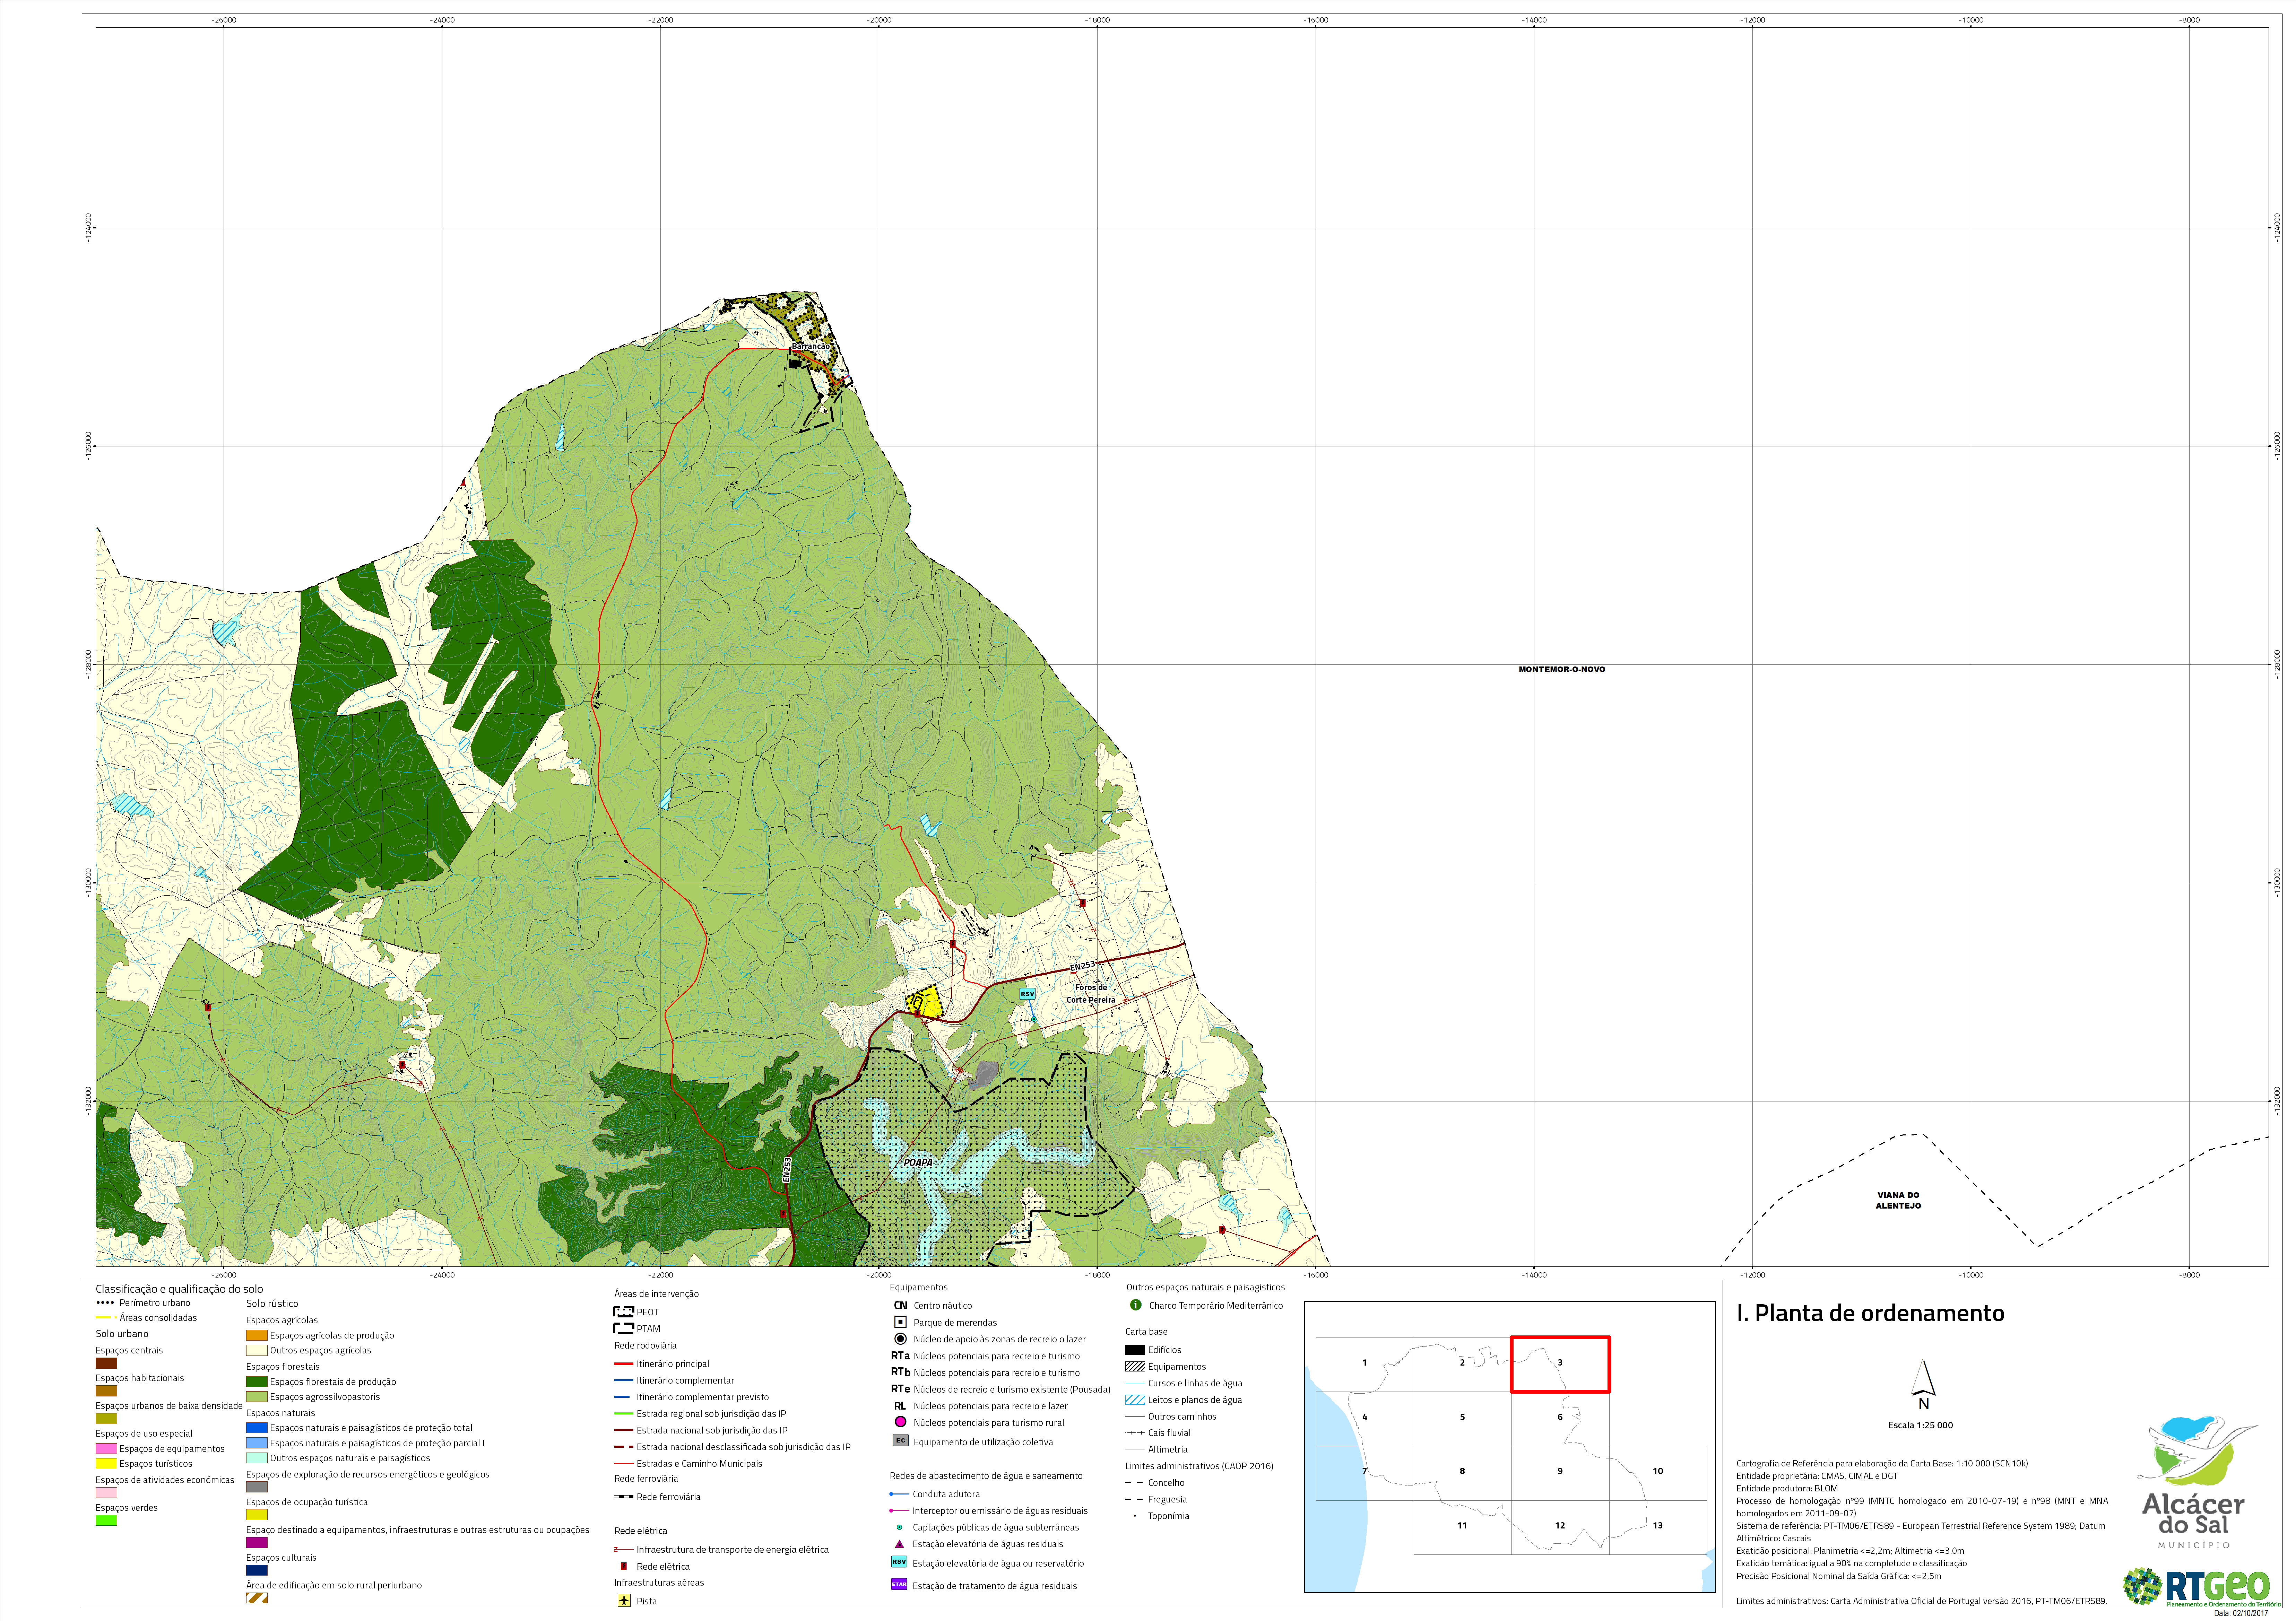Pick the Espaços agrossilvopastoris swatch

(257, 1397)
